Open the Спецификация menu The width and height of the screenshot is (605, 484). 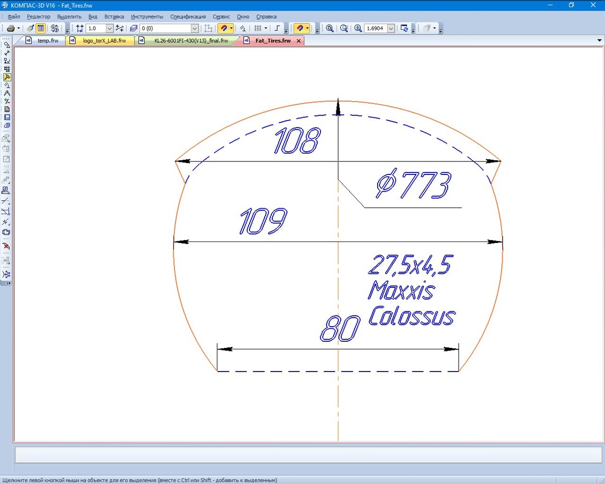[188, 17]
